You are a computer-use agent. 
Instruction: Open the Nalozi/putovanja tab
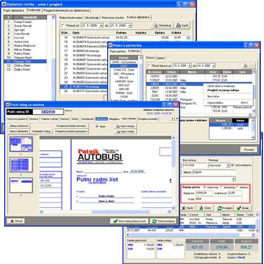point(70,17)
